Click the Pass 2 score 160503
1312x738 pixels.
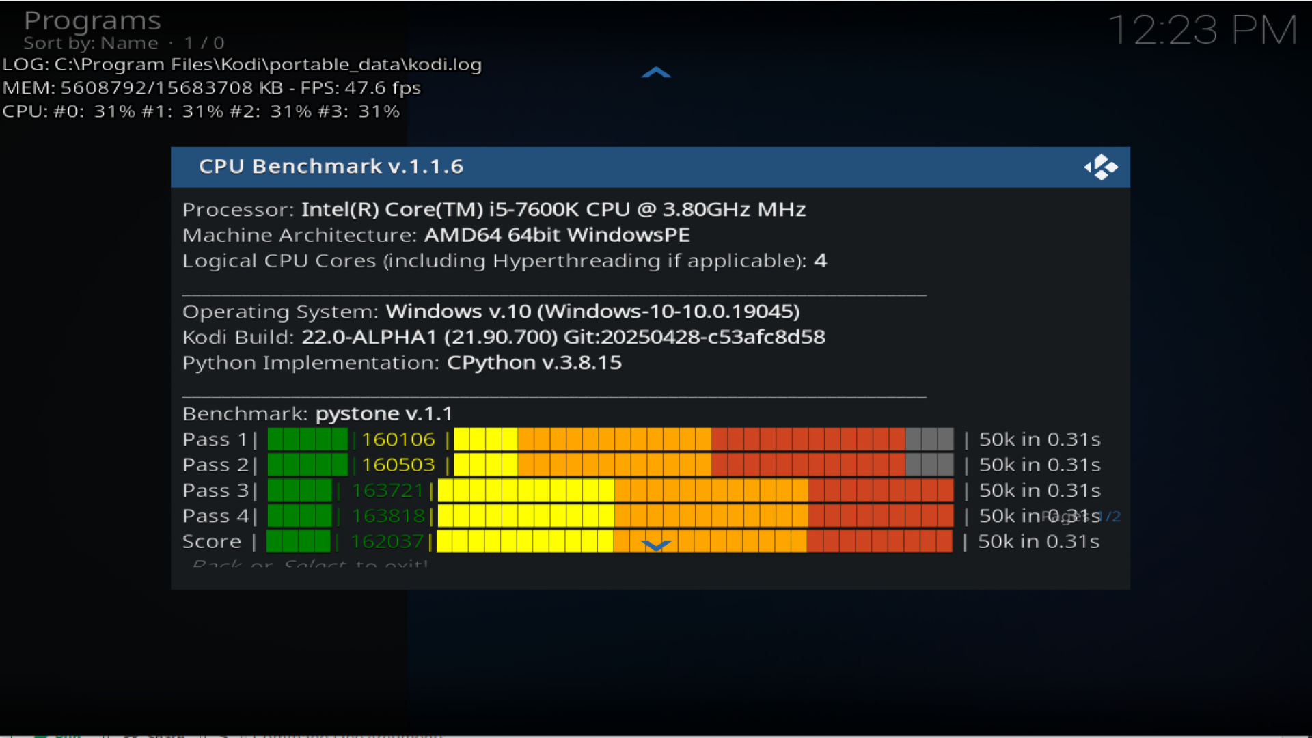[398, 465]
